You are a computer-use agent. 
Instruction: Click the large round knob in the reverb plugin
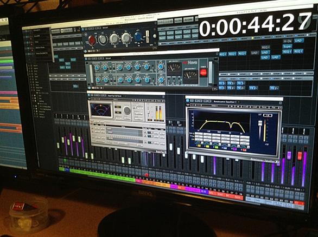(127, 110)
